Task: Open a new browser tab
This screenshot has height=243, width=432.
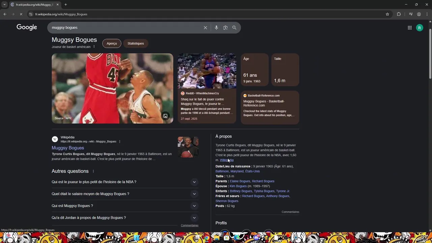Action: coord(65,4)
